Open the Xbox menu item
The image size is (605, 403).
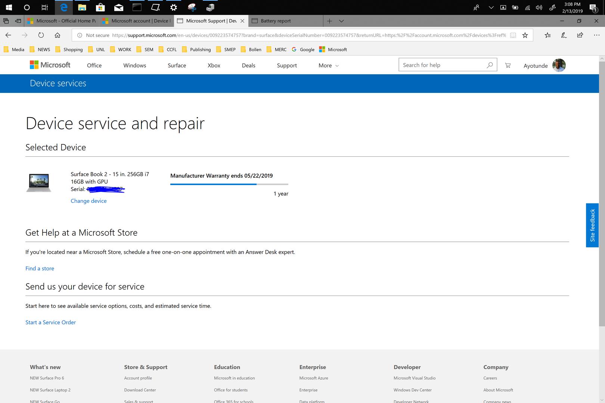pos(214,65)
